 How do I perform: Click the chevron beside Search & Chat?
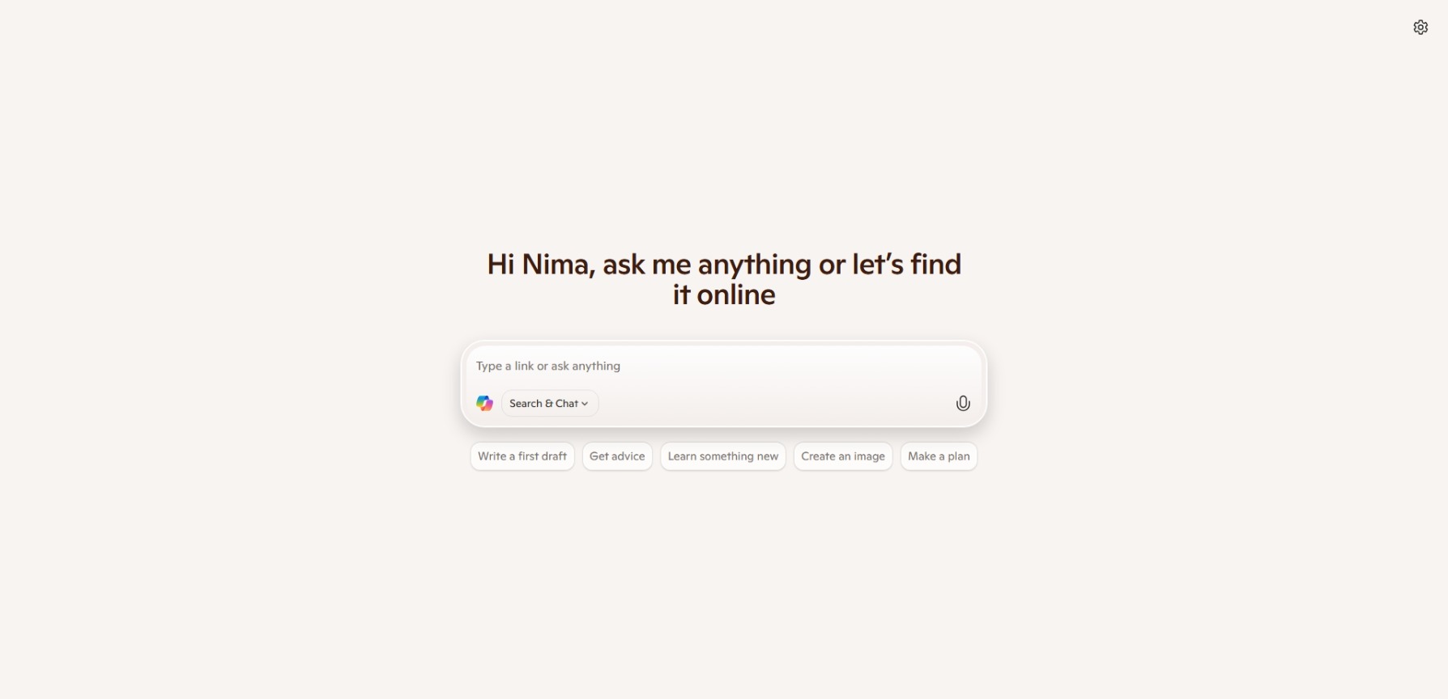(585, 404)
